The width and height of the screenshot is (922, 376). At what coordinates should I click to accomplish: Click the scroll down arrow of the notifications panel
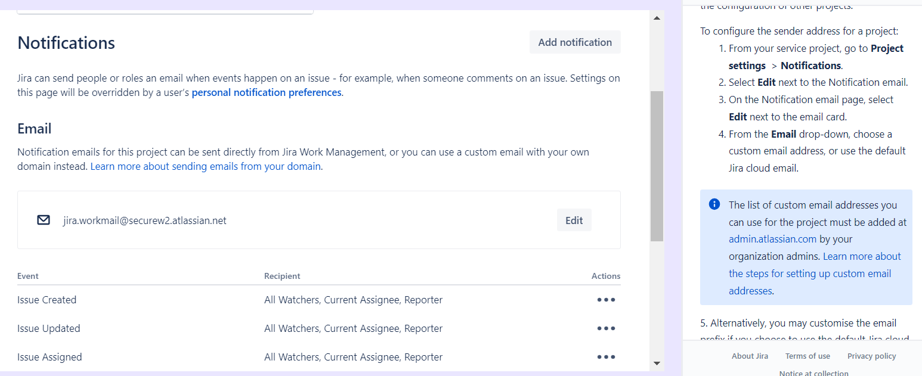tap(657, 363)
